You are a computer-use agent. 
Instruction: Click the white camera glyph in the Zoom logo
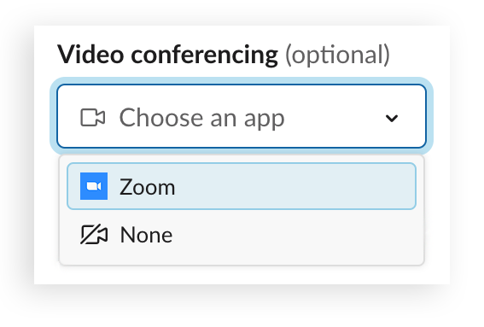[x=94, y=186]
